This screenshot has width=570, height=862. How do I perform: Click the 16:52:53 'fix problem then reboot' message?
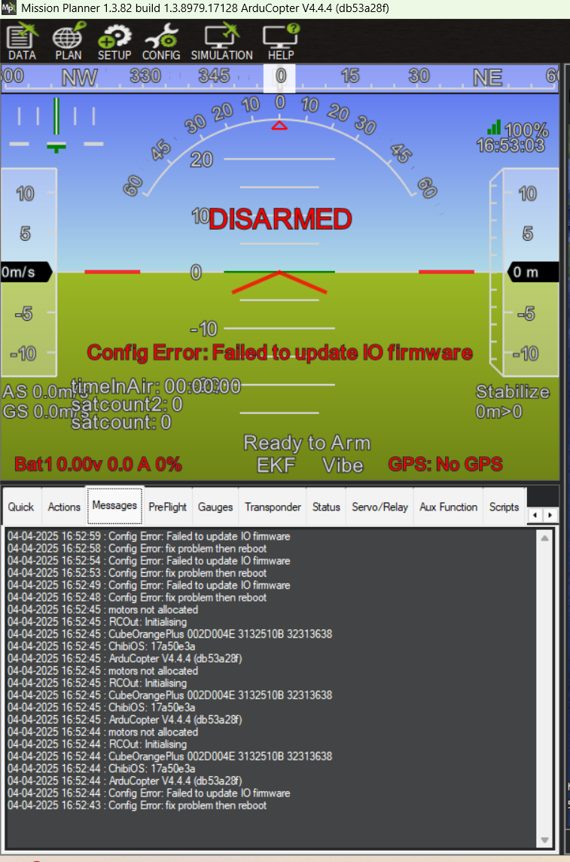tap(137, 573)
